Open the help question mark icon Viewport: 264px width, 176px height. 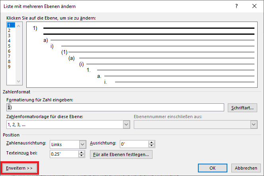[237, 6]
